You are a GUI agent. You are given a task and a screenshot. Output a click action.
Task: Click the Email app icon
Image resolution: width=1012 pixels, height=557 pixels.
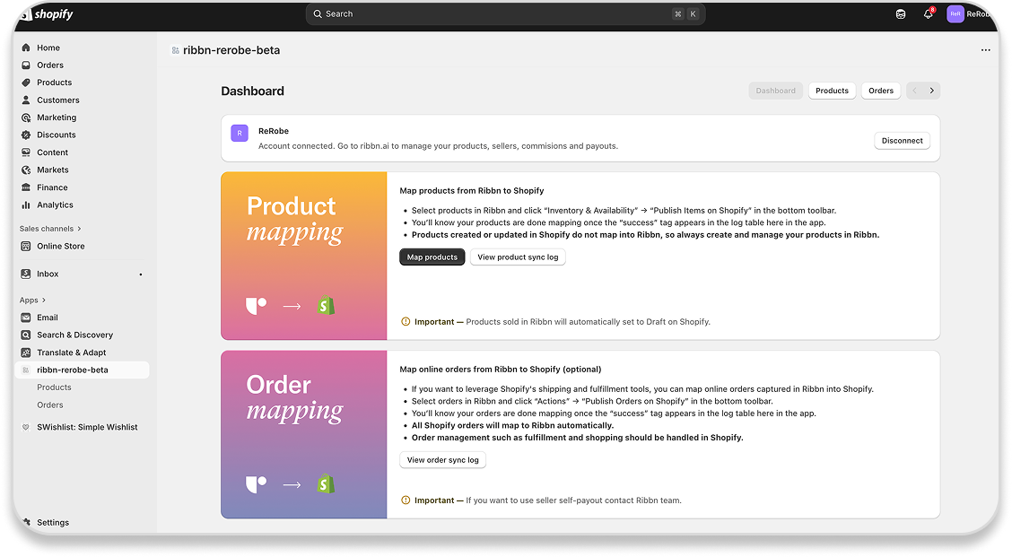point(26,318)
